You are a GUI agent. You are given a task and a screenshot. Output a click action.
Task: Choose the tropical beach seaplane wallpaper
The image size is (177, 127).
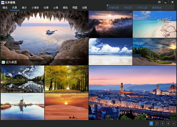click(x=155, y=24)
